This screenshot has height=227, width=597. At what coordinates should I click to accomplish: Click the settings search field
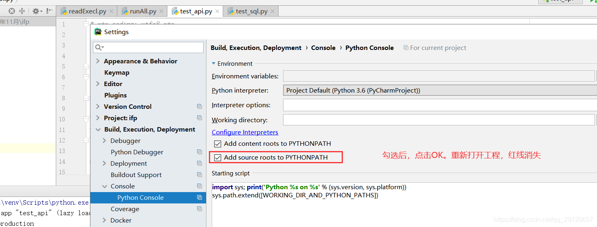pyautogui.click(x=148, y=48)
